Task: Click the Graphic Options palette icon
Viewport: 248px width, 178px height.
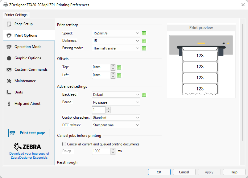Action: point(9,58)
